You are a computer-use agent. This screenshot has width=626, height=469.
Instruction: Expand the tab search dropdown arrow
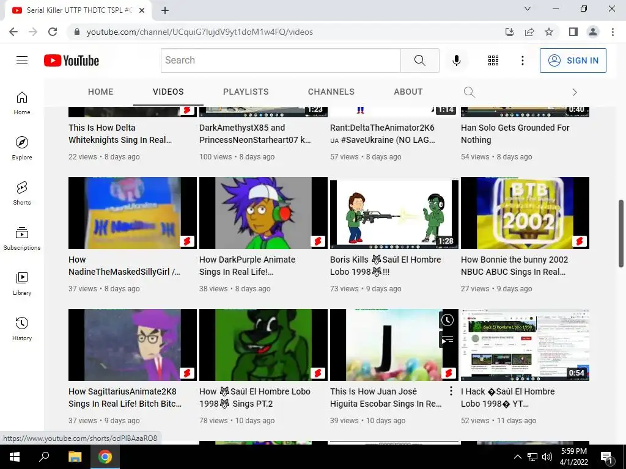528,9
